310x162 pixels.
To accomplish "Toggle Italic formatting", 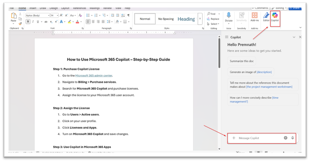I will click(33, 22).
